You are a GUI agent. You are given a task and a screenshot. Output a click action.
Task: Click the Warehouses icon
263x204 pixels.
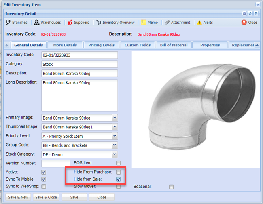click(x=37, y=23)
